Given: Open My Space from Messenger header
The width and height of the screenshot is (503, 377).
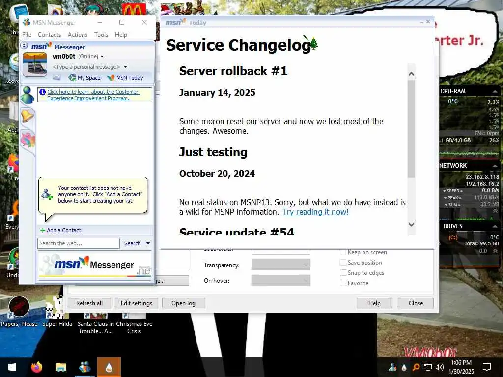Looking at the screenshot, I should [84, 77].
